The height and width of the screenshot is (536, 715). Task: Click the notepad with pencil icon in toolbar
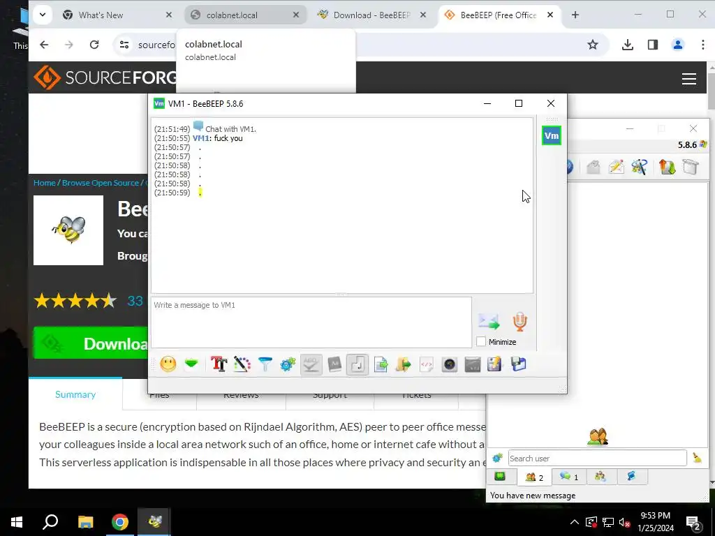point(495,364)
